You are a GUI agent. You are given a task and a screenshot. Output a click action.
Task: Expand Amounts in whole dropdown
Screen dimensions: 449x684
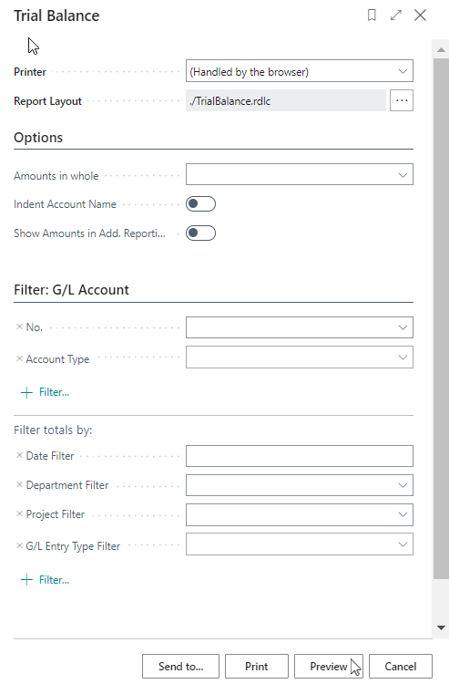(x=300, y=174)
